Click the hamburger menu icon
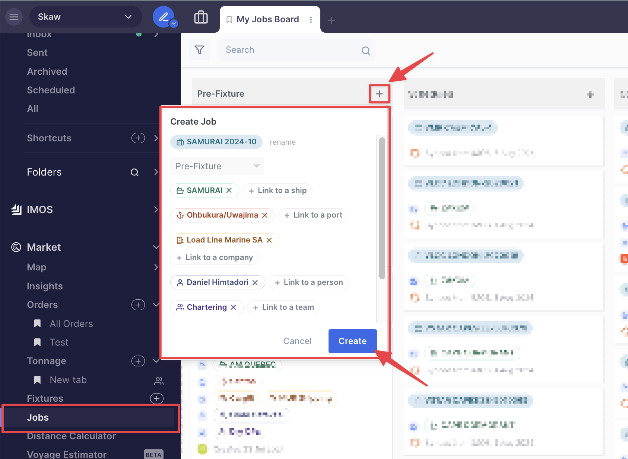The height and width of the screenshot is (459, 628). point(14,17)
